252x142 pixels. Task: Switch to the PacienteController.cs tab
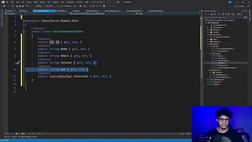click(x=156, y=11)
